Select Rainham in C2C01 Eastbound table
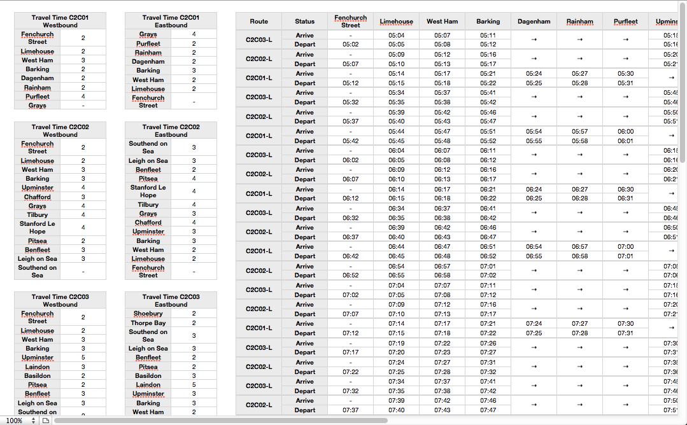Image resolution: width=687 pixels, height=425 pixels. [x=148, y=53]
